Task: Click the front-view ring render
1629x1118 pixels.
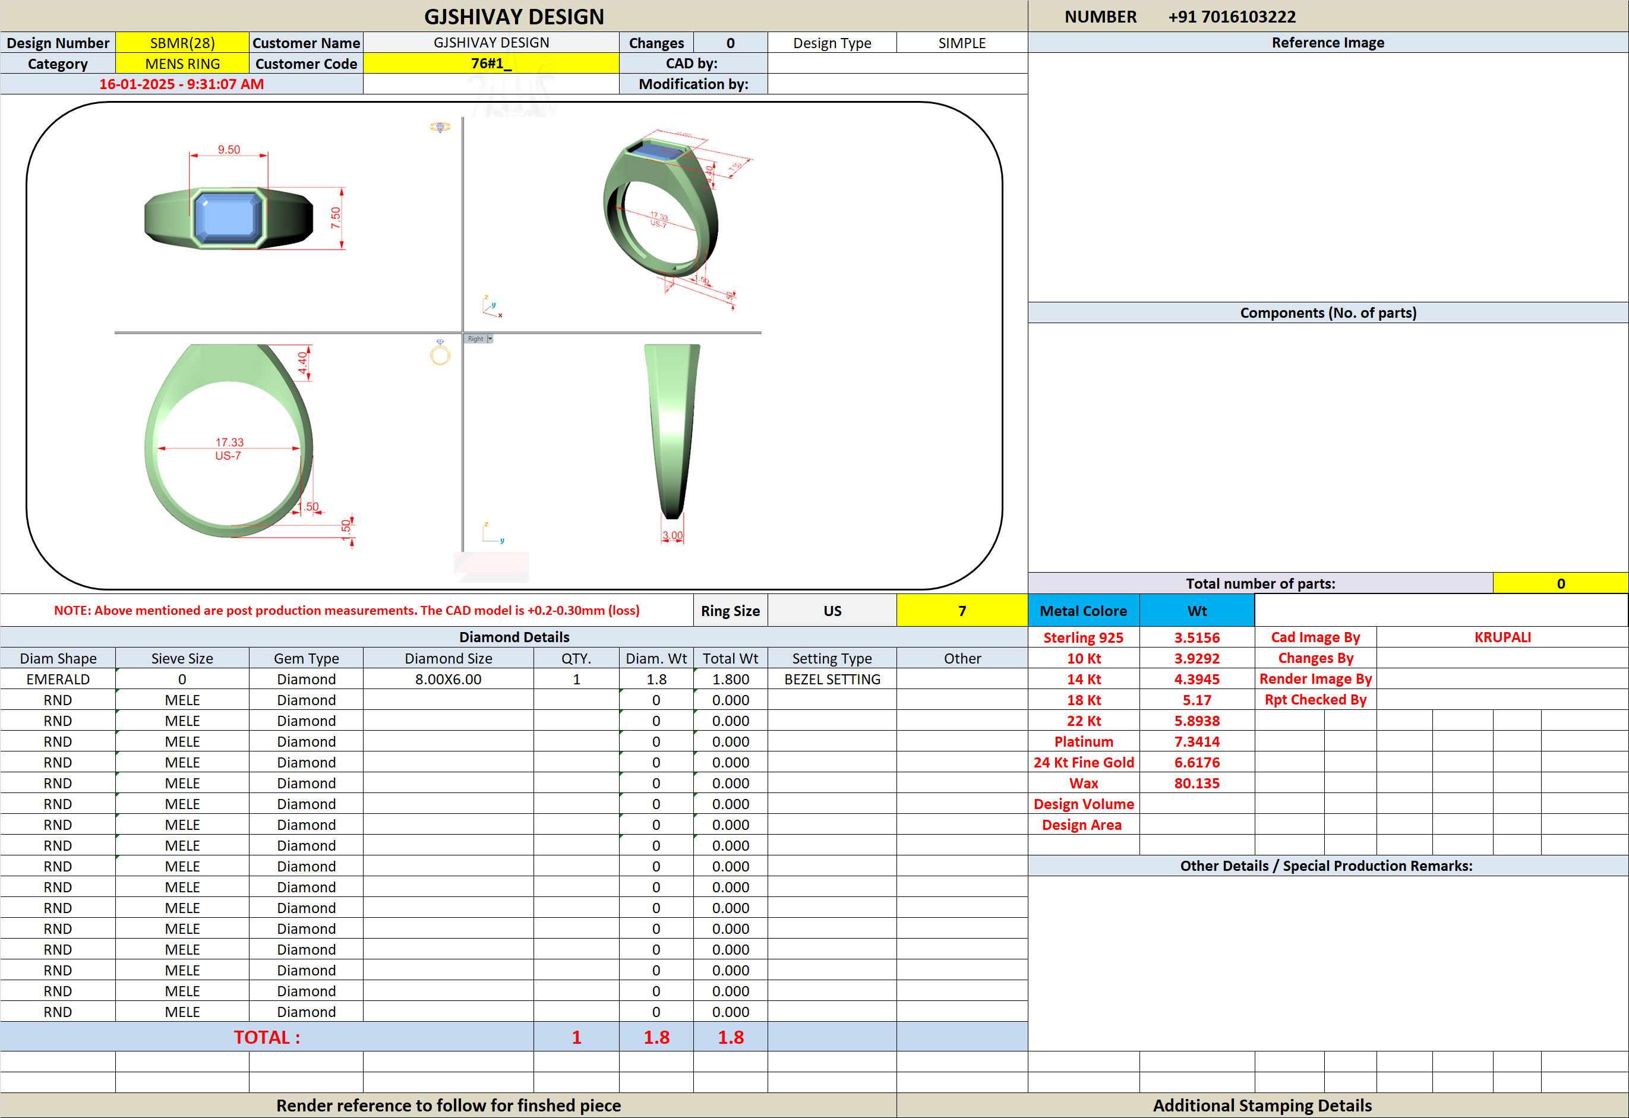Action: 229,440
